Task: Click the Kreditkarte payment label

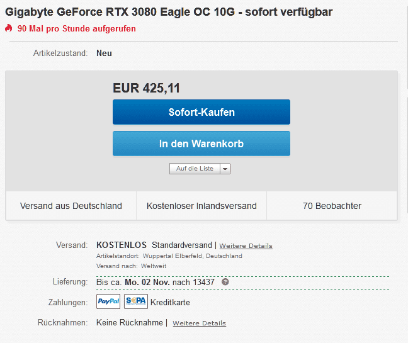Action: (x=170, y=303)
